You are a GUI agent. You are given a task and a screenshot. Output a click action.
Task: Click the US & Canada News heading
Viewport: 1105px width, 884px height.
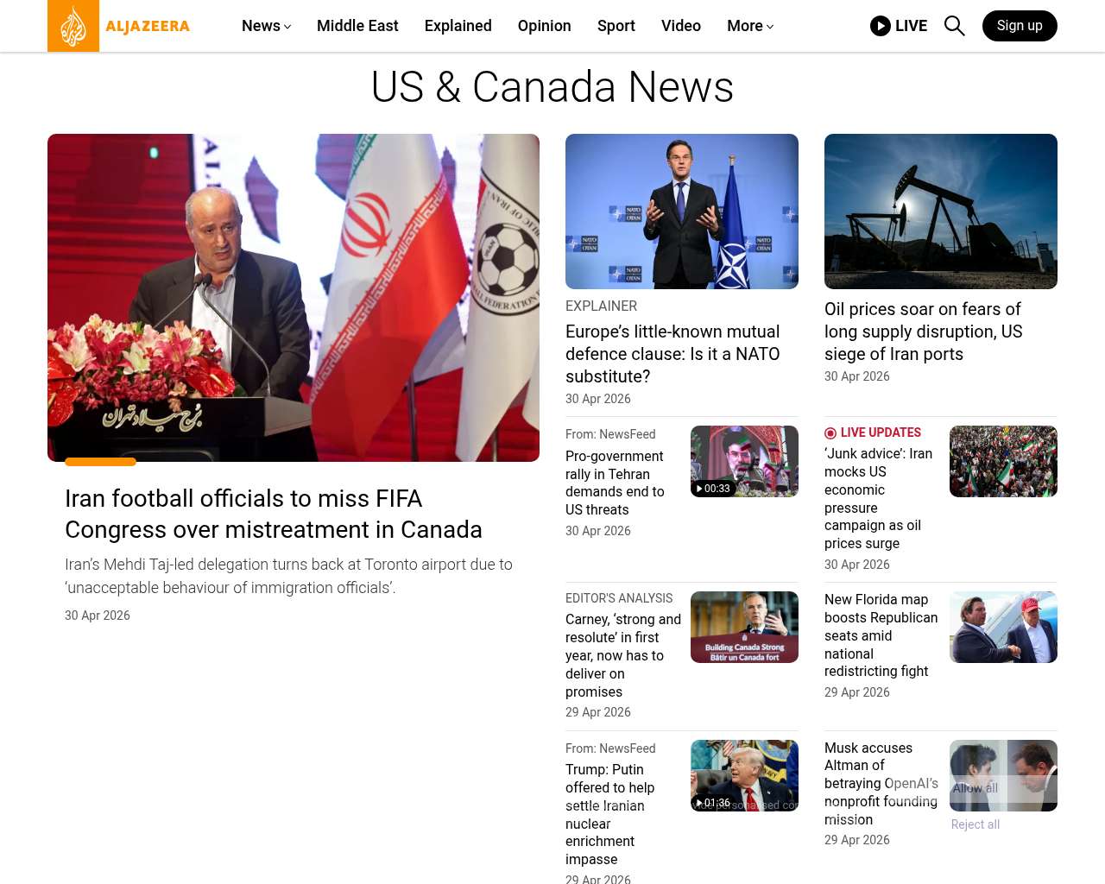[x=552, y=87]
